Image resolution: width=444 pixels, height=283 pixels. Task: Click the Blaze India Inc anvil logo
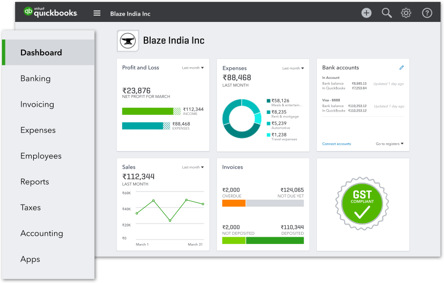click(x=128, y=41)
